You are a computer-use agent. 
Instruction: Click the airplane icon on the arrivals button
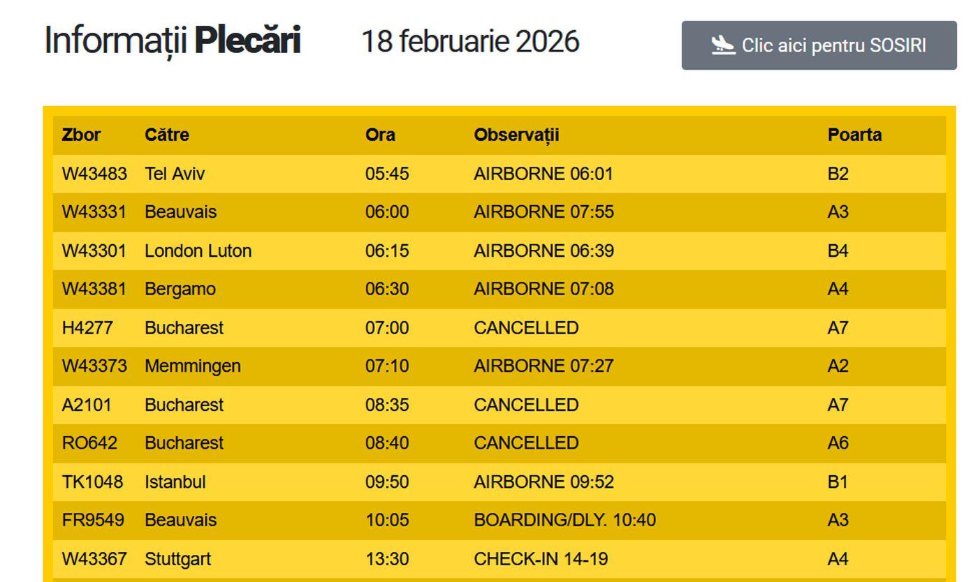coord(723,45)
